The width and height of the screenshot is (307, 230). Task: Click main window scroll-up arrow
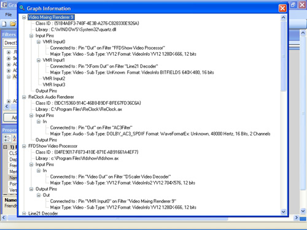303,33
